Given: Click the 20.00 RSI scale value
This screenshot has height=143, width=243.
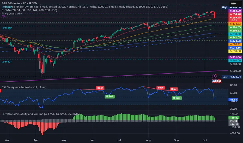Looking at the screenshot, I should click(234, 109).
